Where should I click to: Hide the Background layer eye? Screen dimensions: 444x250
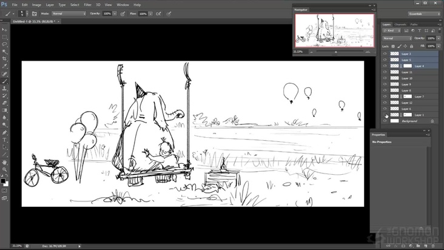[385, 121]
